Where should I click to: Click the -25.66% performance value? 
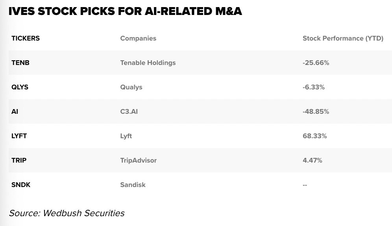pos(316,63)
